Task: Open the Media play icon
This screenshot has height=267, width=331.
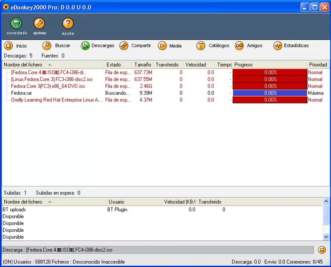Action: click(x=162, y=46)
